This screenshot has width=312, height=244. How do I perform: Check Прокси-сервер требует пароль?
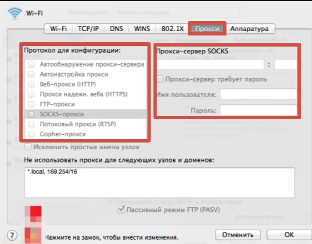[x=160, y=79]
